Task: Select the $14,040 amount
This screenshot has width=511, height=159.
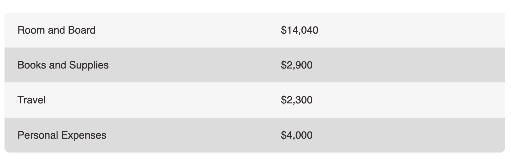Action: 299,30
